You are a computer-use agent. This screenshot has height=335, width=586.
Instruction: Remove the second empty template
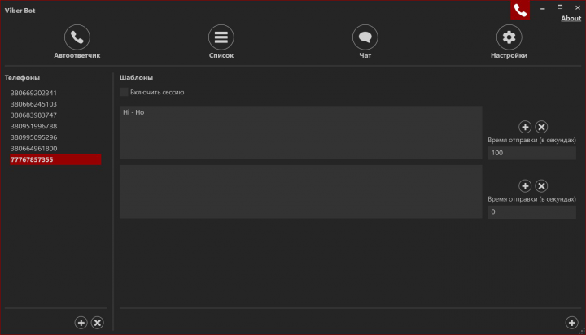click(541, 186)
